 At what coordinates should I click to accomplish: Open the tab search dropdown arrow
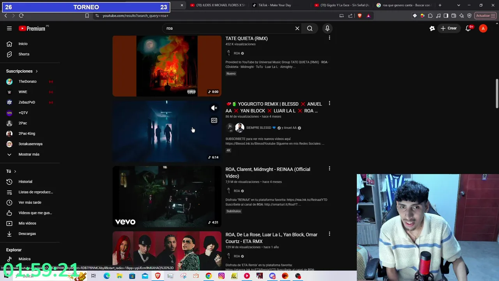click(x=458, y=5)
